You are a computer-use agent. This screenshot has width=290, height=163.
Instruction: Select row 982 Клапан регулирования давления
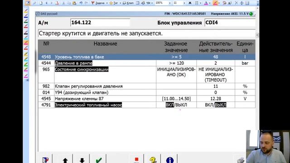click(147, 86)
